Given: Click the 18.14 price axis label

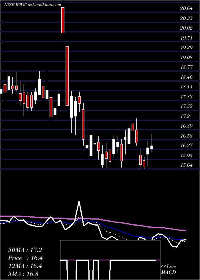Looking at the screenshot, I should [x=186, y=87].
